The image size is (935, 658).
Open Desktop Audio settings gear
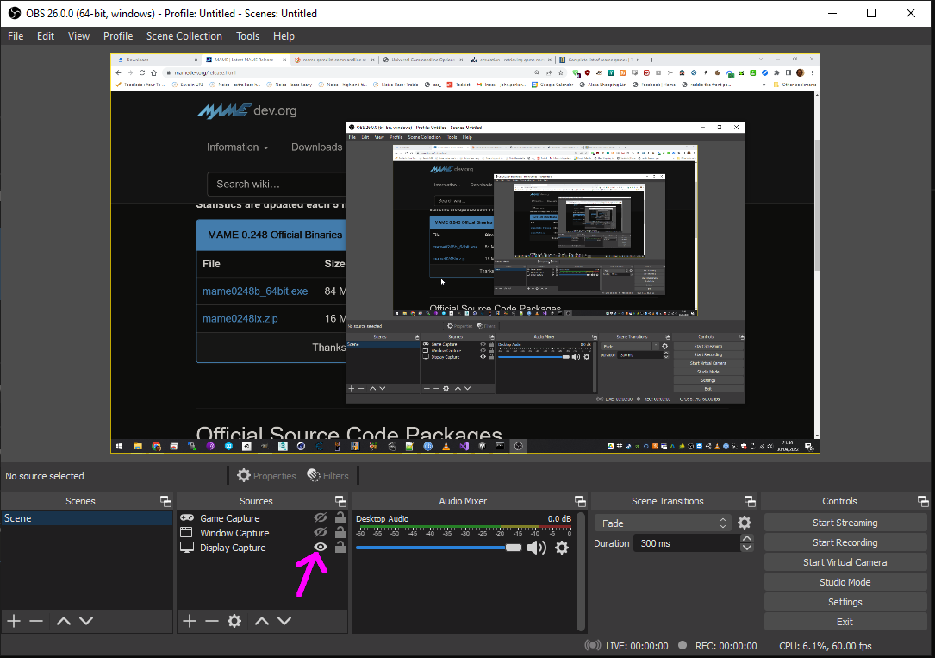pos(562,548)
